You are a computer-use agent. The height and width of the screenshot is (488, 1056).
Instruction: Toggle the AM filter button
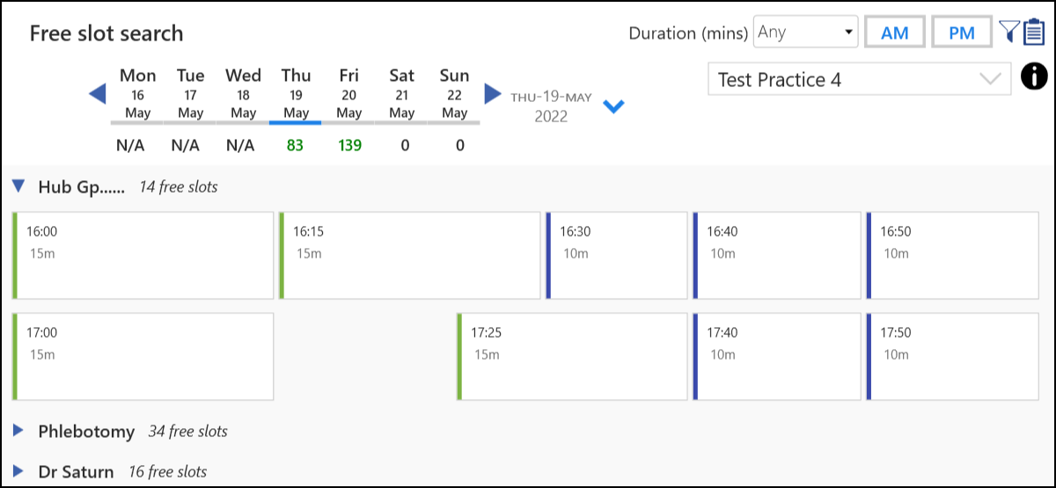point(894,33)
